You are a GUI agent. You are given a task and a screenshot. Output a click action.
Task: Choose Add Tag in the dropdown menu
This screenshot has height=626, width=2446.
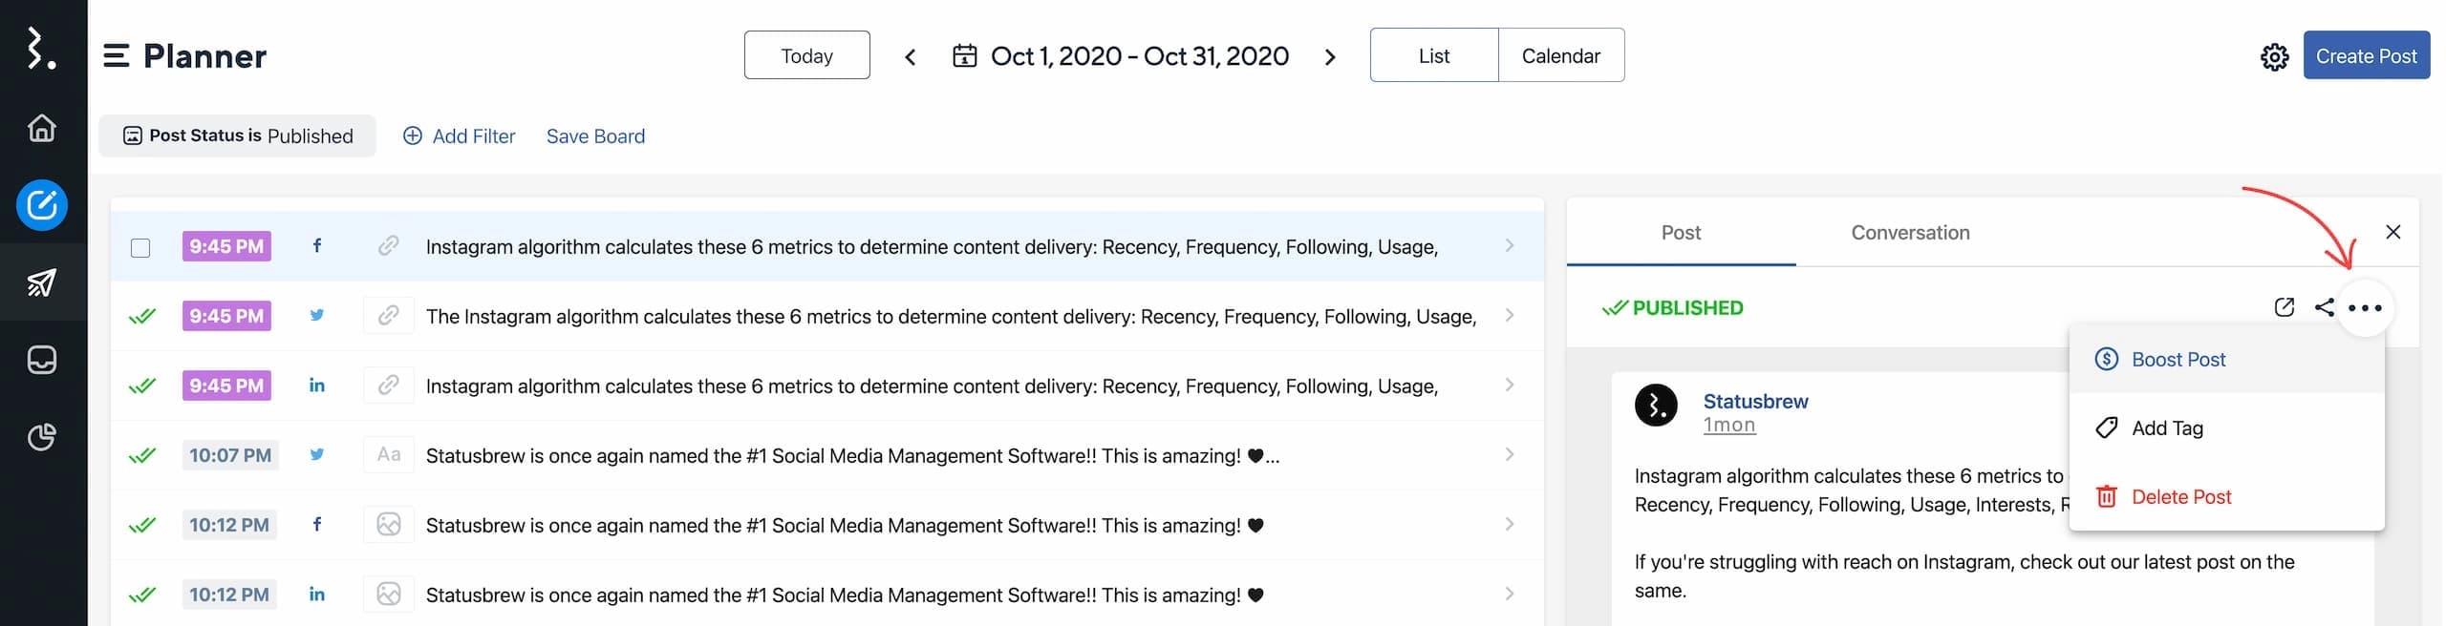click(2226, 428)
